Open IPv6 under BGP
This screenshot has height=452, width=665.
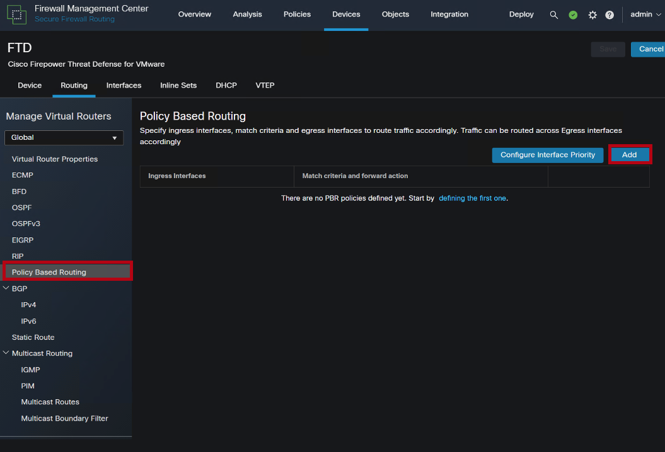28,321
